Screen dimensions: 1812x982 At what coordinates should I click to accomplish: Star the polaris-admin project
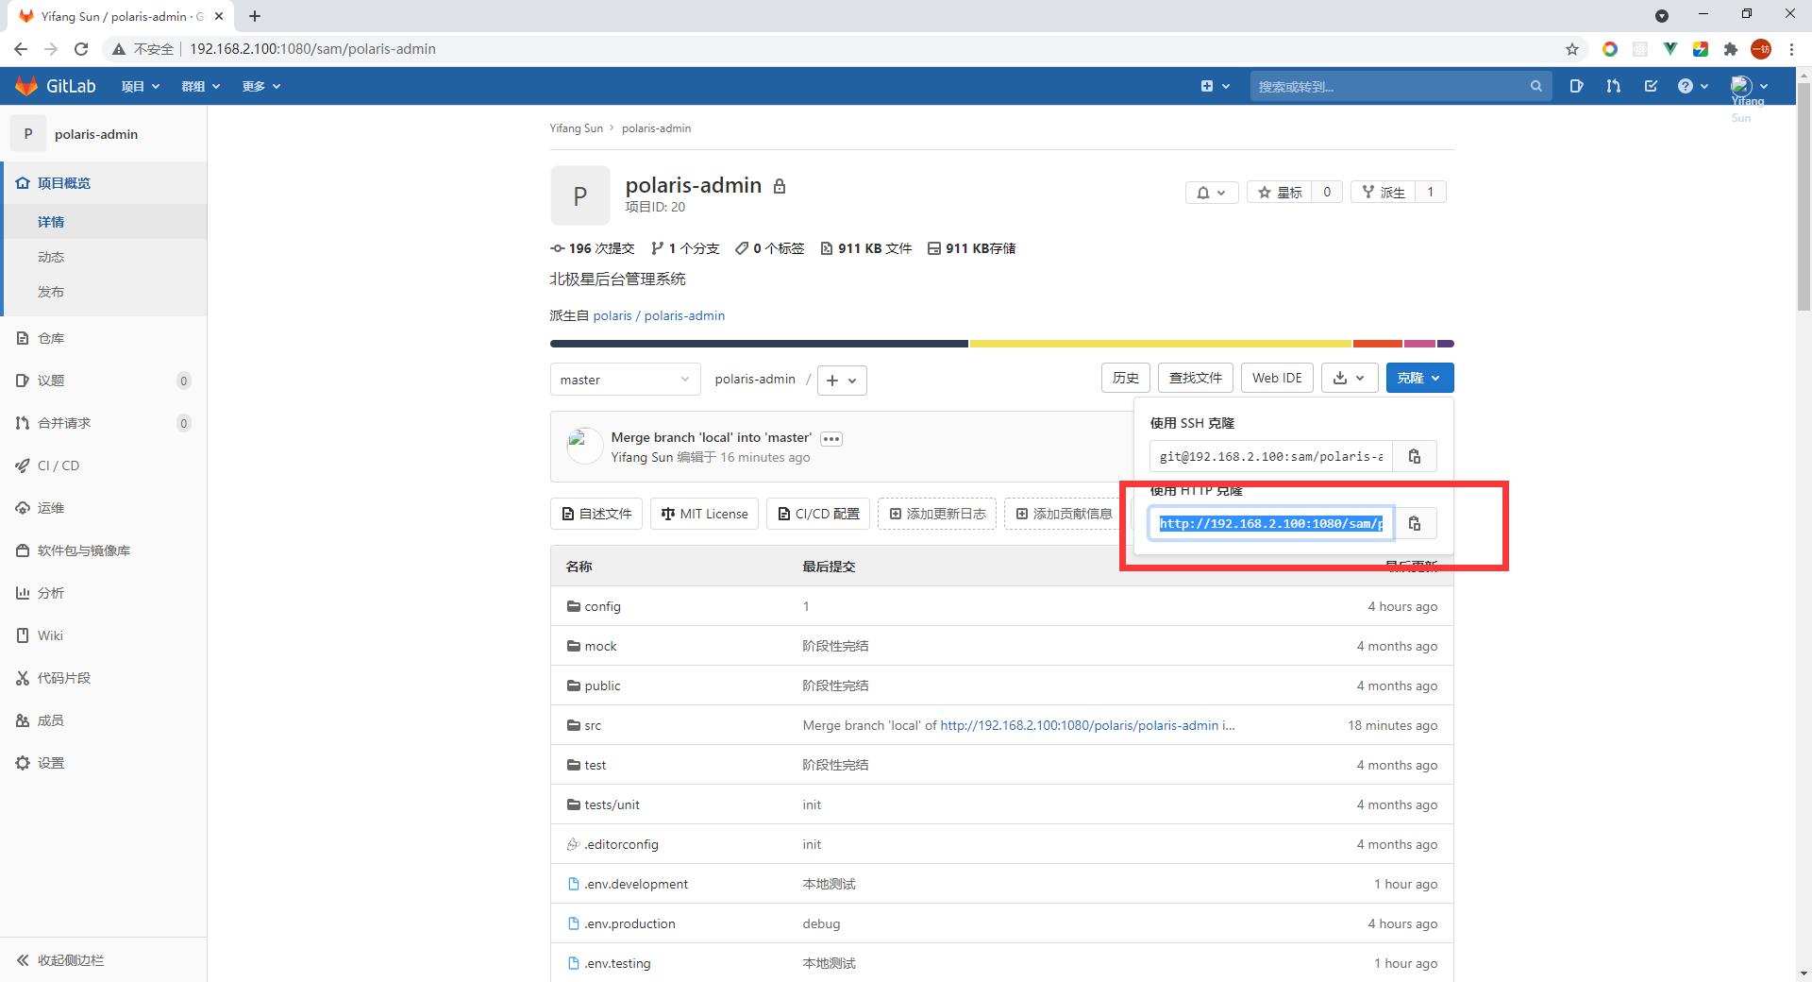(1280, 192)
